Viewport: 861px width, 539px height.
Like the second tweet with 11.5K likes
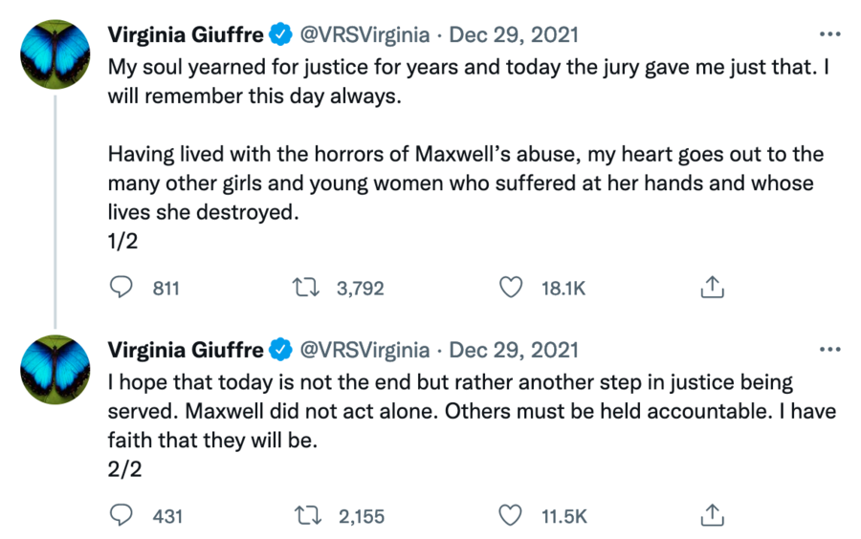513,516
